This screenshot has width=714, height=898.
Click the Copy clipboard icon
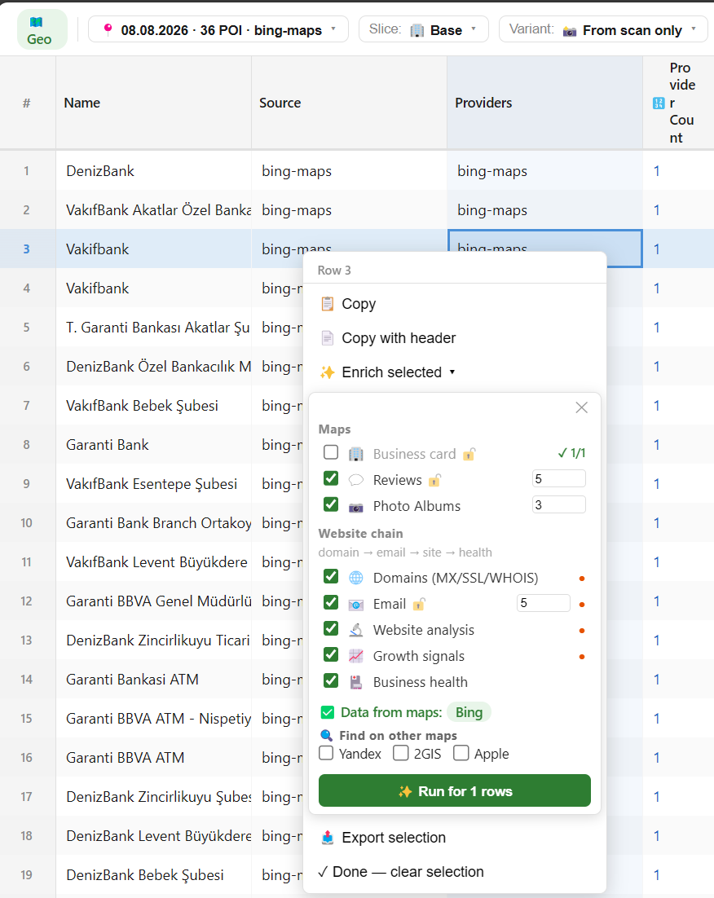tap(327, 303)
